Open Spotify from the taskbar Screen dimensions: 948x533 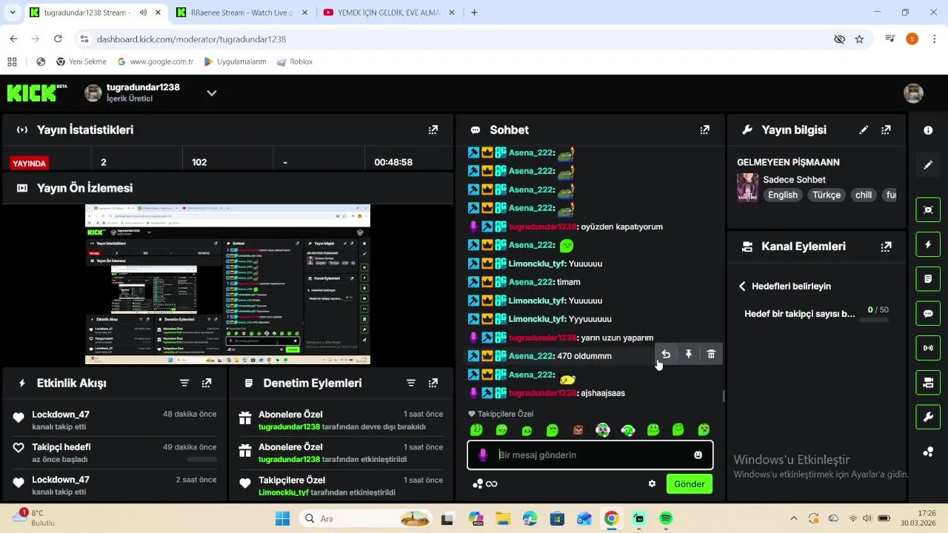(666, 519)
